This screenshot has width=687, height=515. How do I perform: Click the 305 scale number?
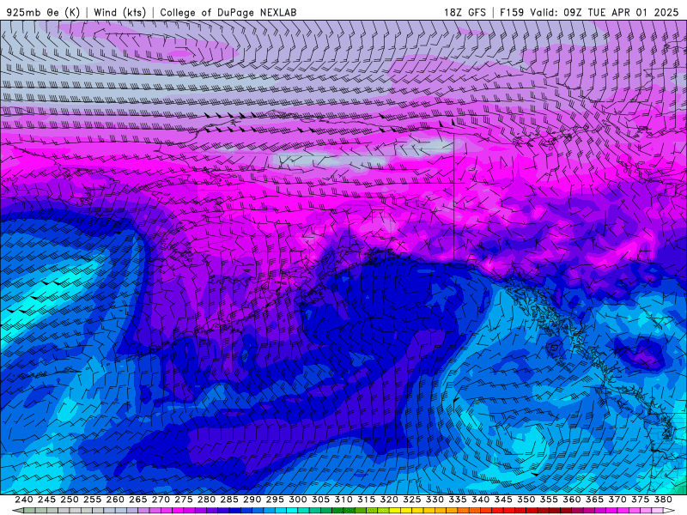pos(320,500)
